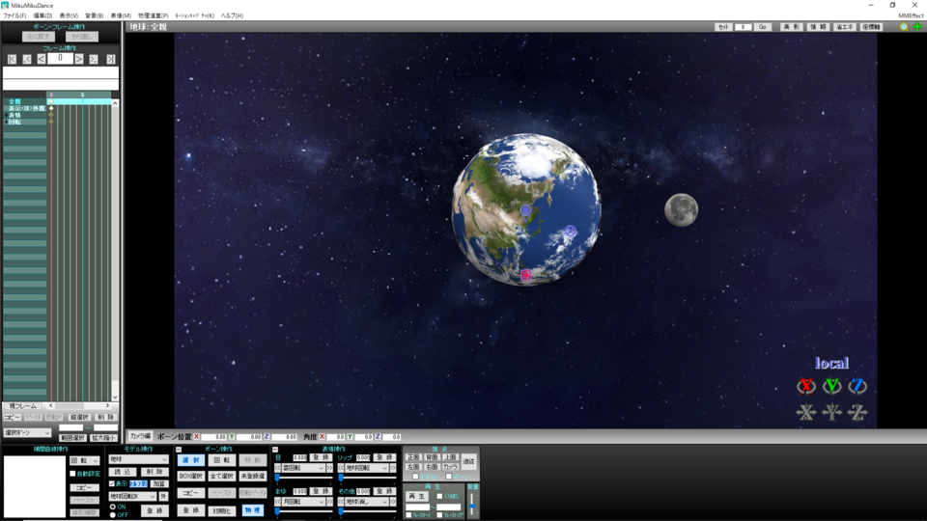Click previous arrow for 月回転 morph
This screenshot has width=927, height=521.
click(278, 502)
